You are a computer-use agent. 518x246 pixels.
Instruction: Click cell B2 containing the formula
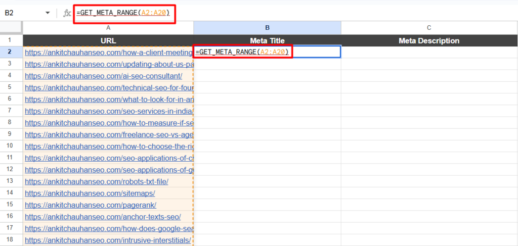tap(267, 52)
